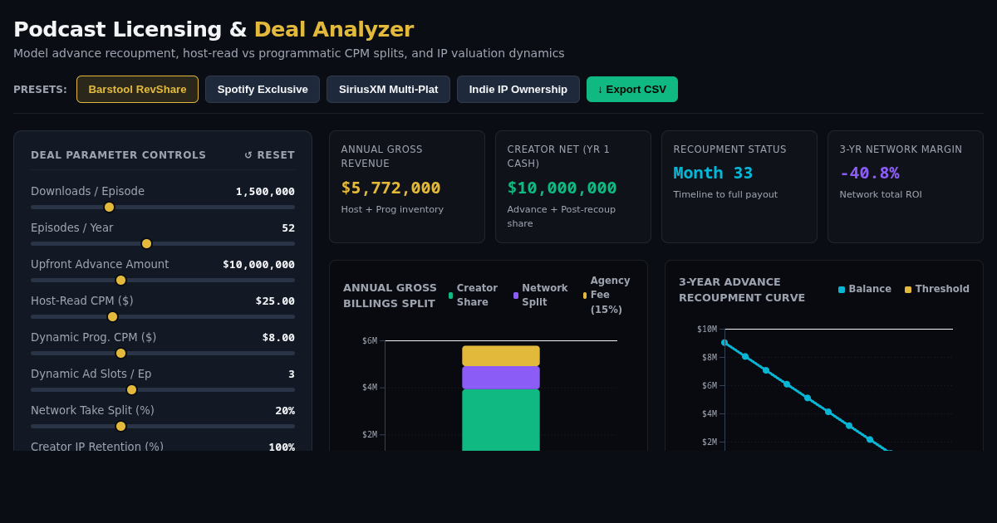Click the purple Network Split bar segment

pos(501,378)
